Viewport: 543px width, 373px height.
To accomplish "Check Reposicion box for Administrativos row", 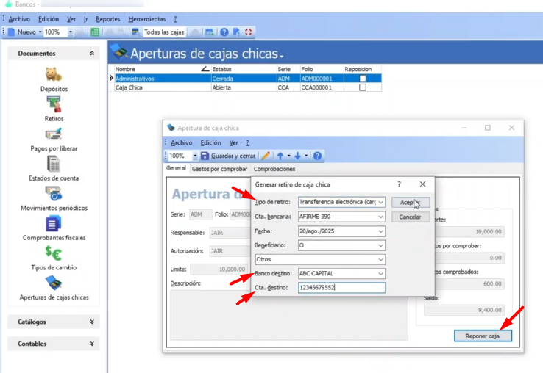I will [362, 78].
